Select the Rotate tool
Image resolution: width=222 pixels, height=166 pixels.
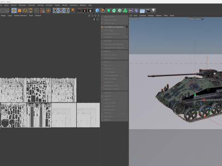click(x=25, y=11)
